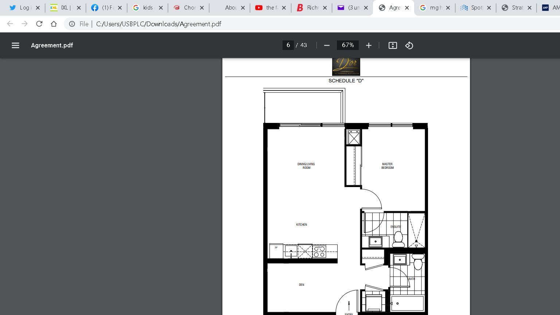Click the DINING/LIVING ROOM label
560x315 pixels.
(306, 166)
